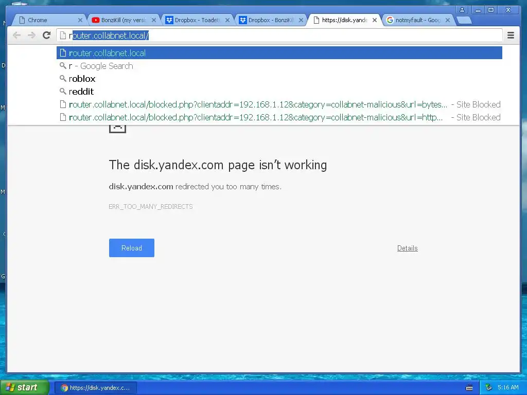
Task: Click the network tray icon beside clock
Action: [489, 388]
